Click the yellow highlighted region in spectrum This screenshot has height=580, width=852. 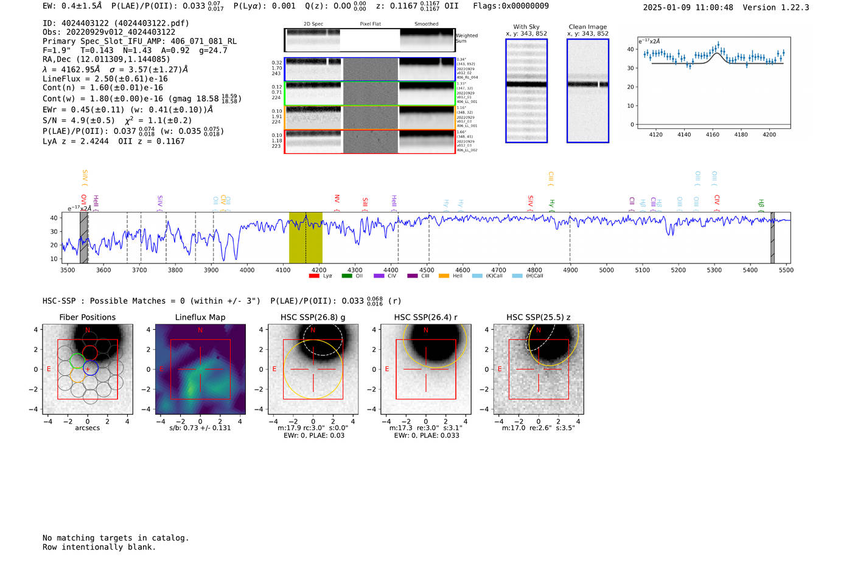click(306, 237)
